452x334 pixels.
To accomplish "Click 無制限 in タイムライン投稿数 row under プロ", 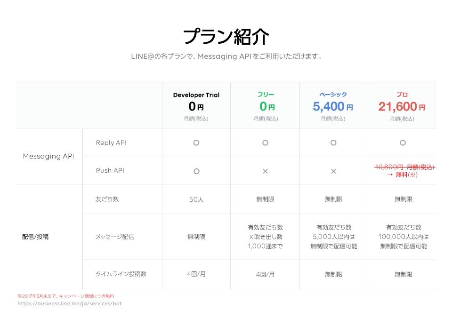I will click(404, 274).
